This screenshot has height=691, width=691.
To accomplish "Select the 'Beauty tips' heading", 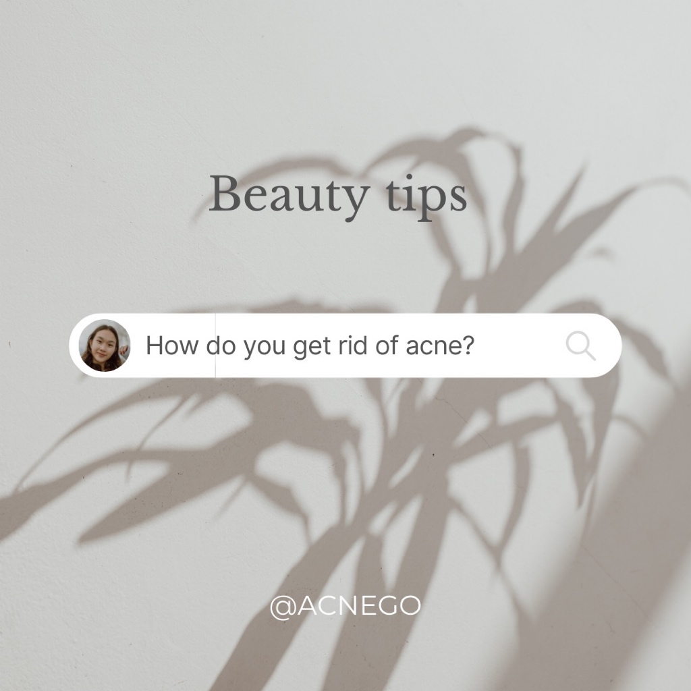I will point(337,197).
